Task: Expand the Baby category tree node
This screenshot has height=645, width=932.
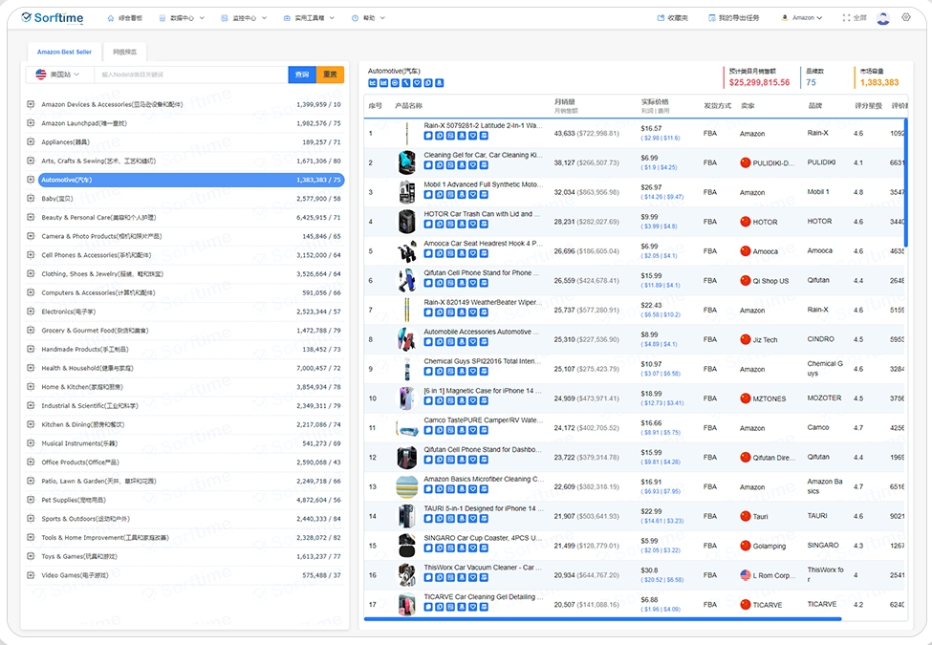Action: (x=31, y=199)
